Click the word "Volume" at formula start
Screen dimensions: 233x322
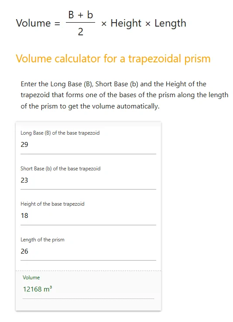pos(33,23)
